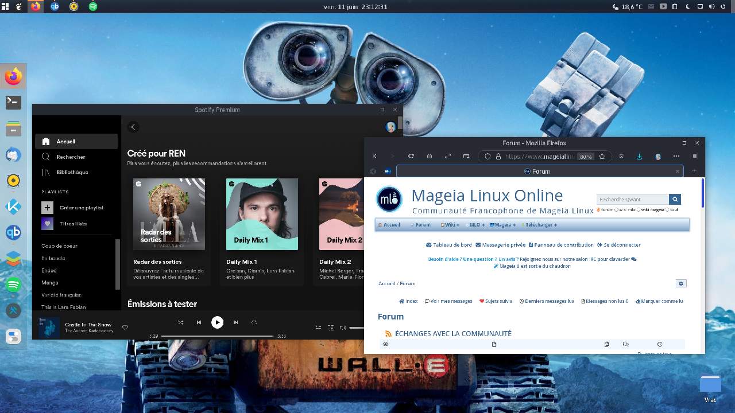Click the Firefox address bar URL

click(x=540, y=156)
